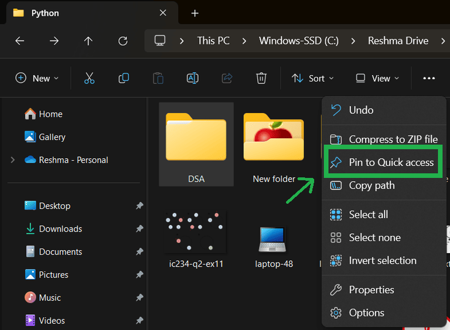Toggle the pin next to Downloads
Image resolution: width=450 pixels, height=330 pixels.
pyautogui.click(x=139, y=229)
